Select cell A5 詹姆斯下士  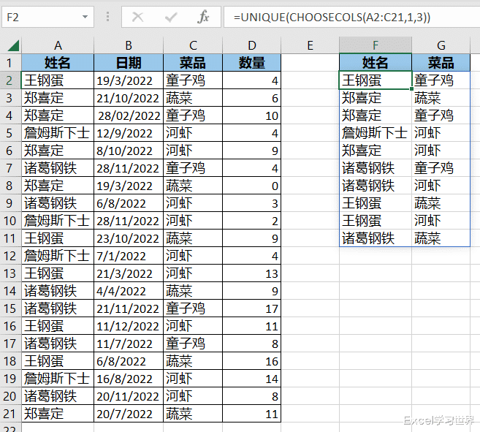[58, 133]
